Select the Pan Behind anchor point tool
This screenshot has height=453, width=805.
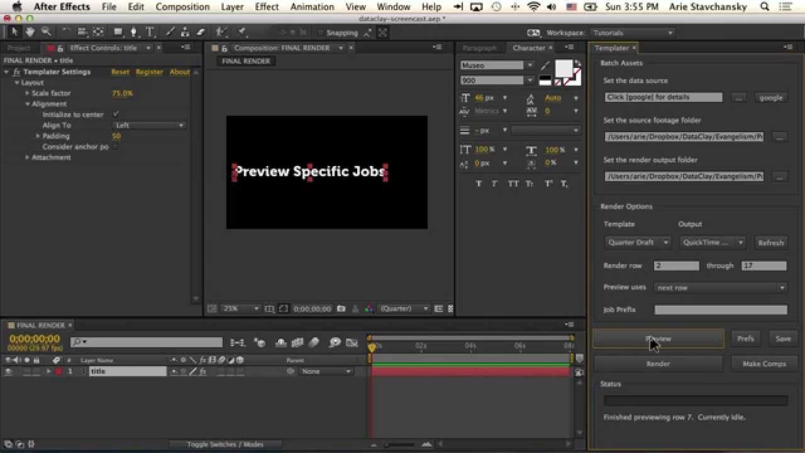click(97, 32)
